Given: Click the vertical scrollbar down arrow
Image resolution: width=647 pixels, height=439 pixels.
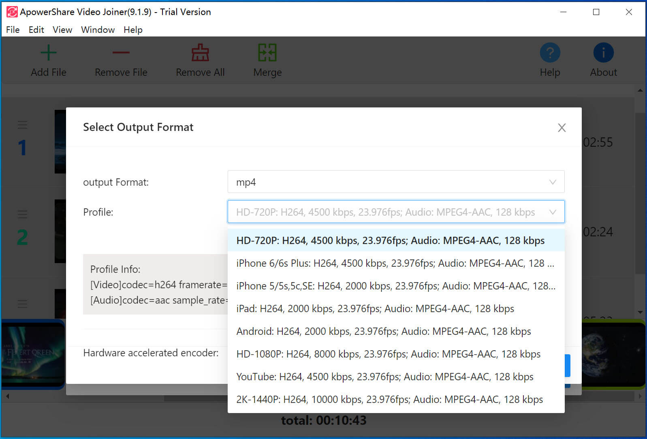Looking at the screenshot, I should pos(640,312).
